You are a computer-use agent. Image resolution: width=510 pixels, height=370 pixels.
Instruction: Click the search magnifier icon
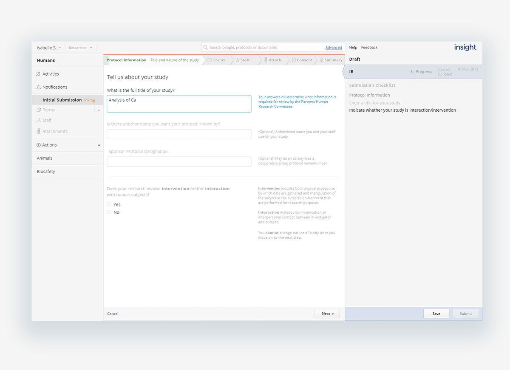[x=206, y=48]
